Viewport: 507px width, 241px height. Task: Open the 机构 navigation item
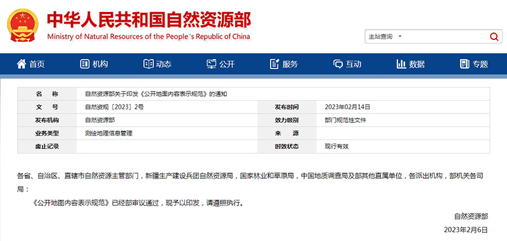94,64
